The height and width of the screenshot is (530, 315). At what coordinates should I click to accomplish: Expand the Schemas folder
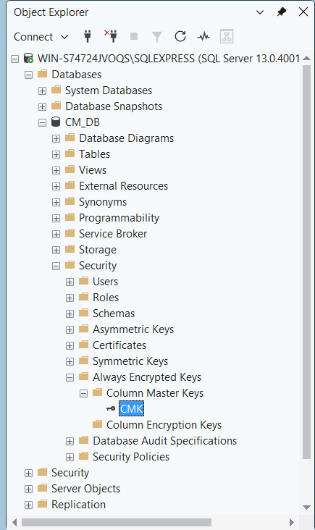pyautogui.click(x=70, y=314)
